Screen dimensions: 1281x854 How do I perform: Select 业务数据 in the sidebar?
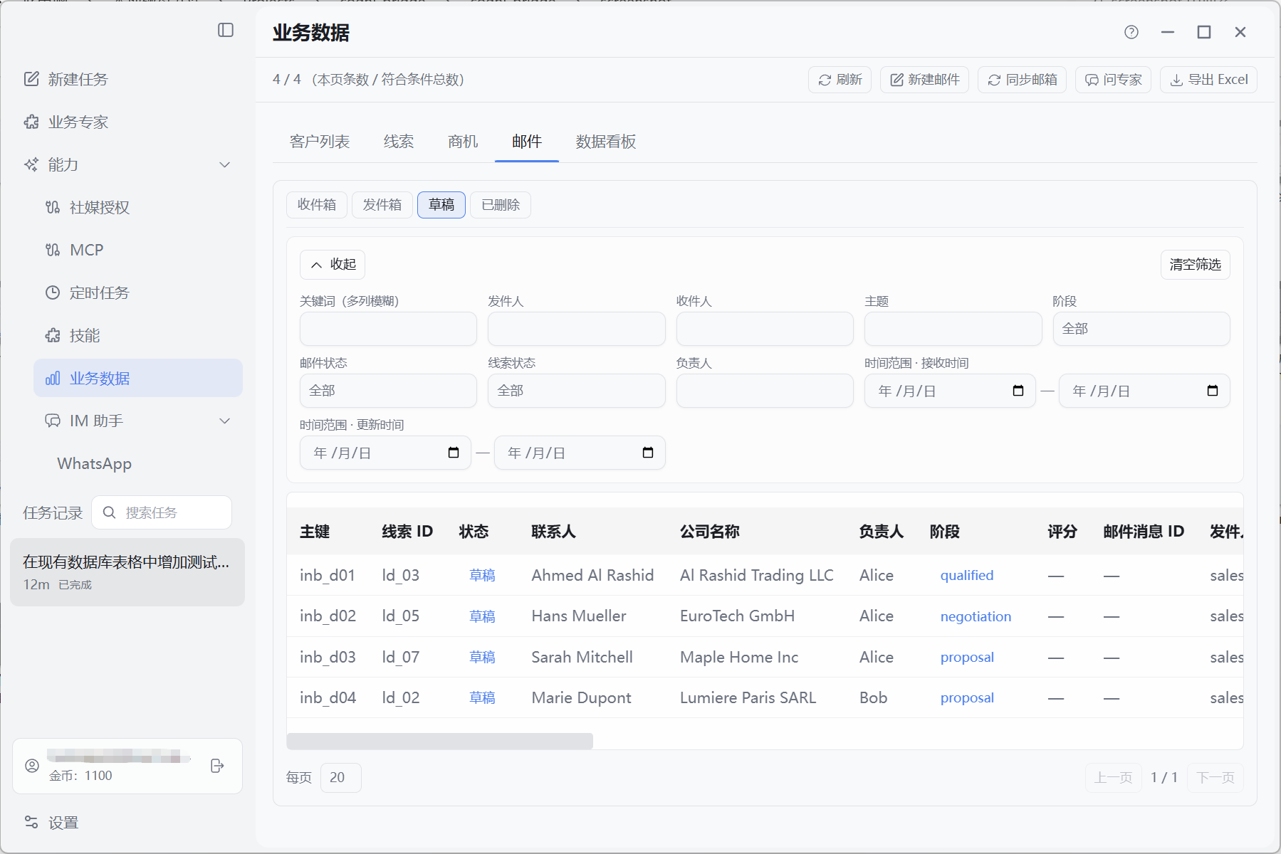138,378
